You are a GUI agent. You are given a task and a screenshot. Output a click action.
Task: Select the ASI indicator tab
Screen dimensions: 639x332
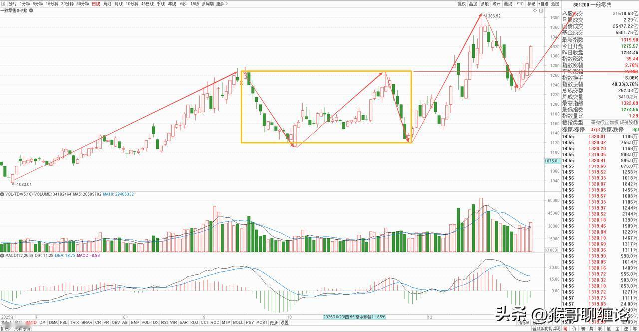(126, 323)
